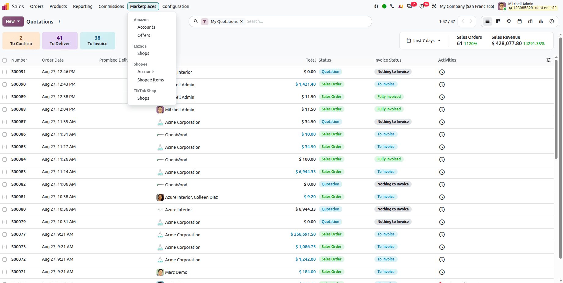Click the filter funnel icon

pyautogui.click(x=205, y=22)
